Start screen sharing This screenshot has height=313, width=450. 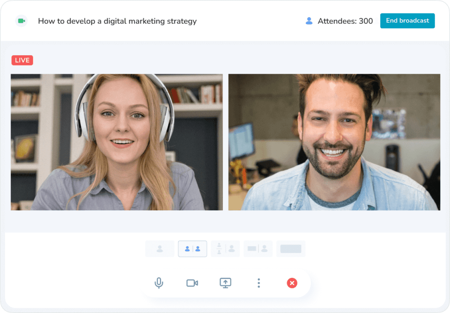point(225,283)
